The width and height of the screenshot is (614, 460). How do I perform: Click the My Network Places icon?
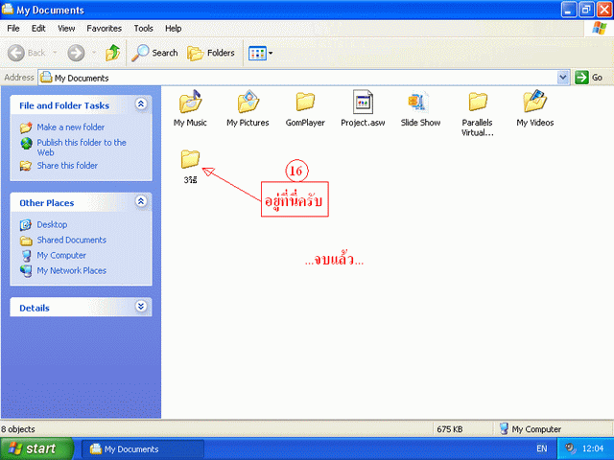pos(26,270)
